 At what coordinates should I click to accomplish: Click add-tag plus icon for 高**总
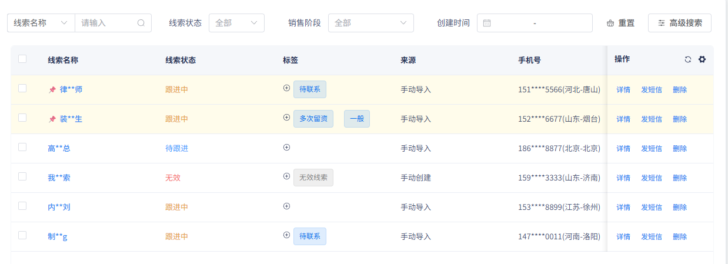coord(287,148)
